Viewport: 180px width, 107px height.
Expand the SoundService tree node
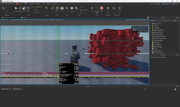pyautogui.click(x=151, y=51)
